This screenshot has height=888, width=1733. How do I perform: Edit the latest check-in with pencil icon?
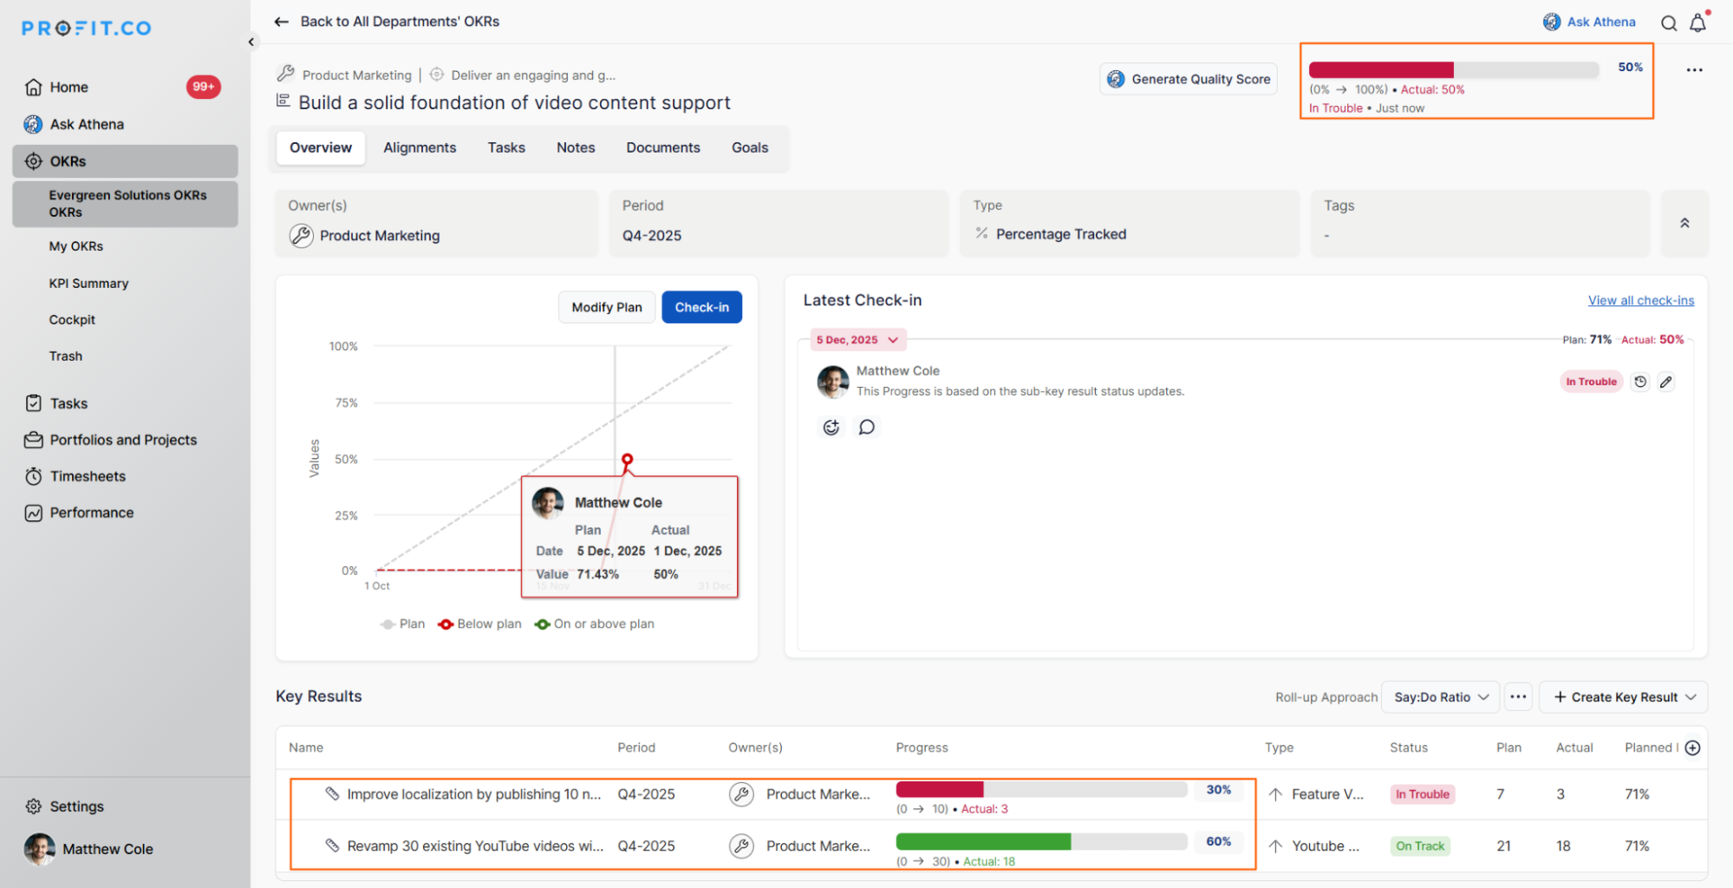point(1665,382)
